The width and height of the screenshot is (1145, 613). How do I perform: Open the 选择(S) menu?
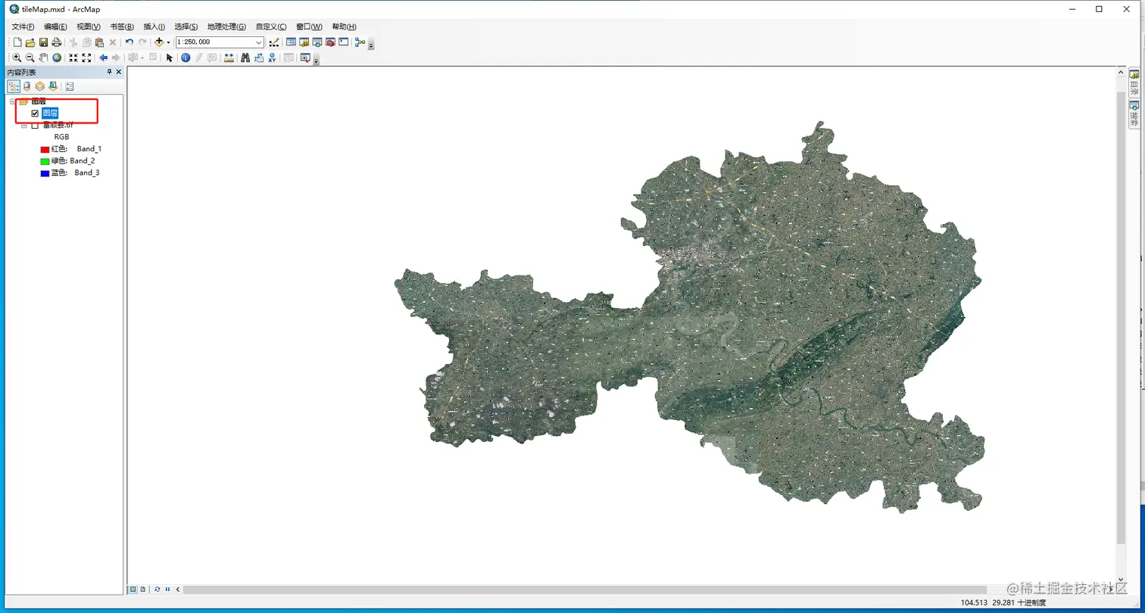[186, 26]
